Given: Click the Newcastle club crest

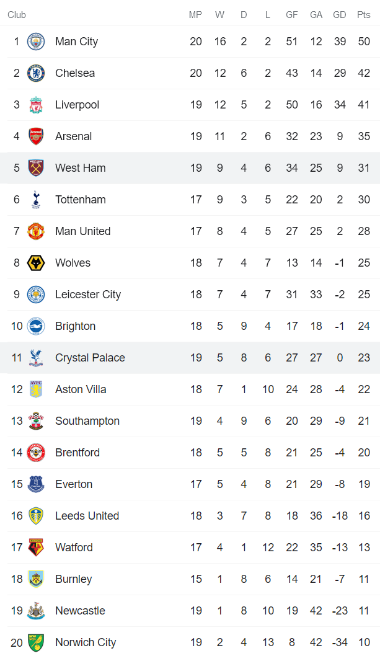Looking at the screenshot, I should (x=36, y=611).
